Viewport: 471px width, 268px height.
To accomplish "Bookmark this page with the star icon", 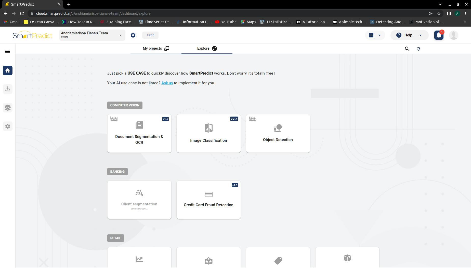I will pyautogui.click(x=439, y=13).
